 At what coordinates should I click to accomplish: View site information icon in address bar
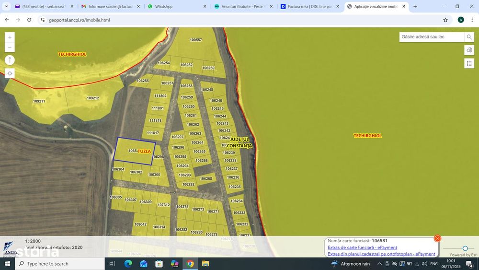tap(43, 20)
